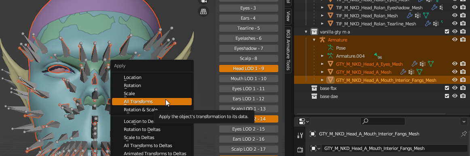The image size is (470, 156).
Task: Click the vanilla gty m a collection icon
Action: tap(314, 31)
